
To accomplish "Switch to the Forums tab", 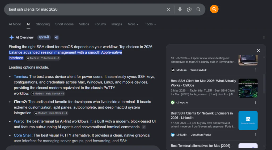I will (x=100, y=24).
